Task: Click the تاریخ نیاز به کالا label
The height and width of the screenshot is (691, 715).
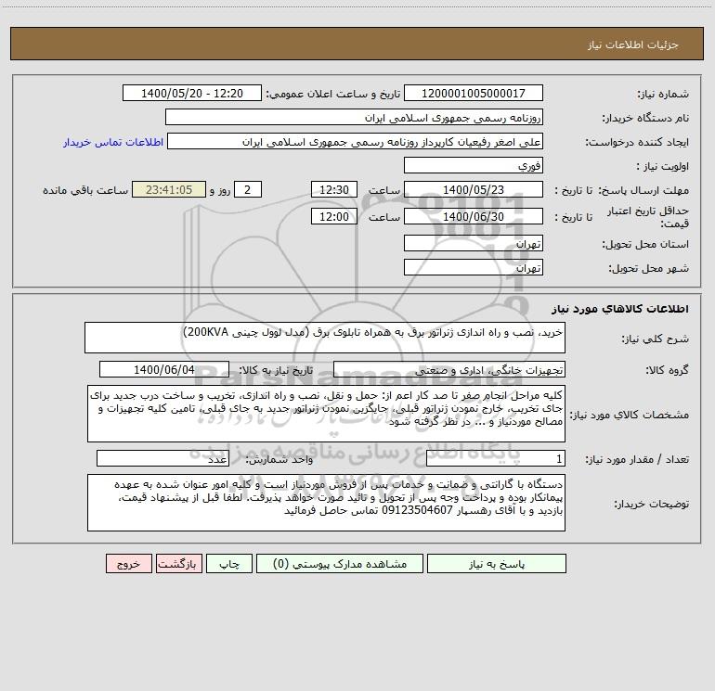Action: coord(276,370)
